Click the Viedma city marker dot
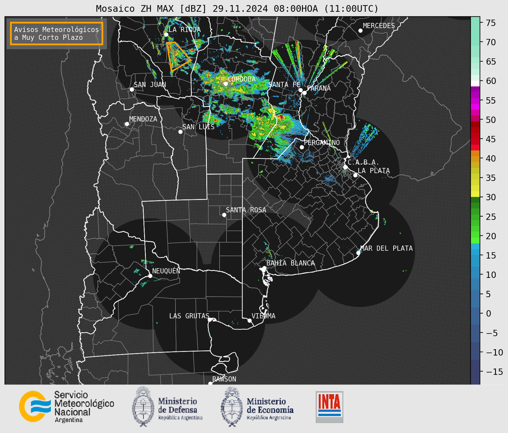508x433 pixels. pos(249,320)
